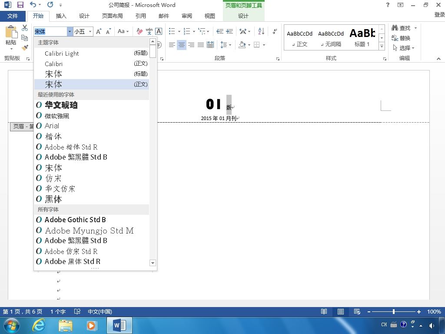This screenshot has height=334, width=445.
Task: Increase paragraph indent
Action: (x=229, y=31)
